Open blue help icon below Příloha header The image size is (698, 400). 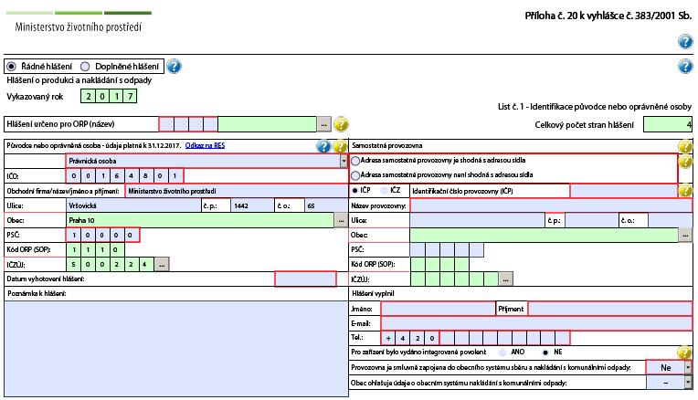685,41
